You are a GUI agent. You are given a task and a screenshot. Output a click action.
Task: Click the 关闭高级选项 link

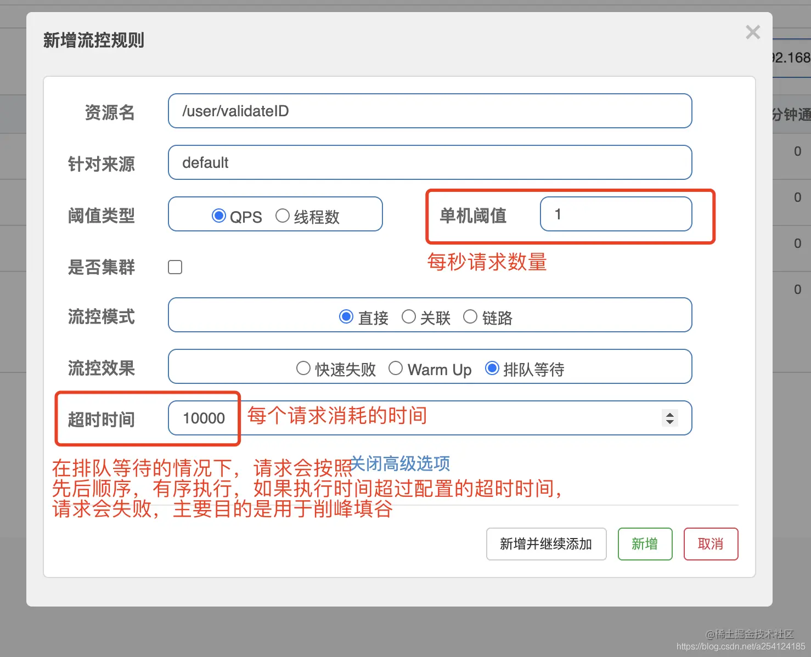(401, 465)
